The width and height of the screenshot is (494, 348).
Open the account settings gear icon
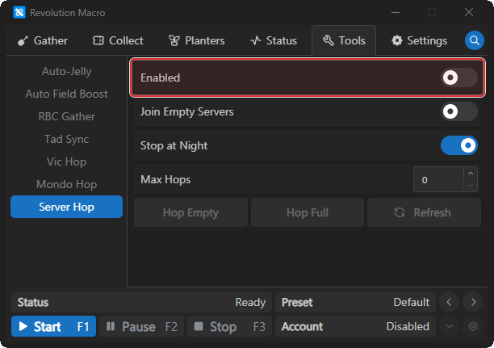click(x=472, y=326)
